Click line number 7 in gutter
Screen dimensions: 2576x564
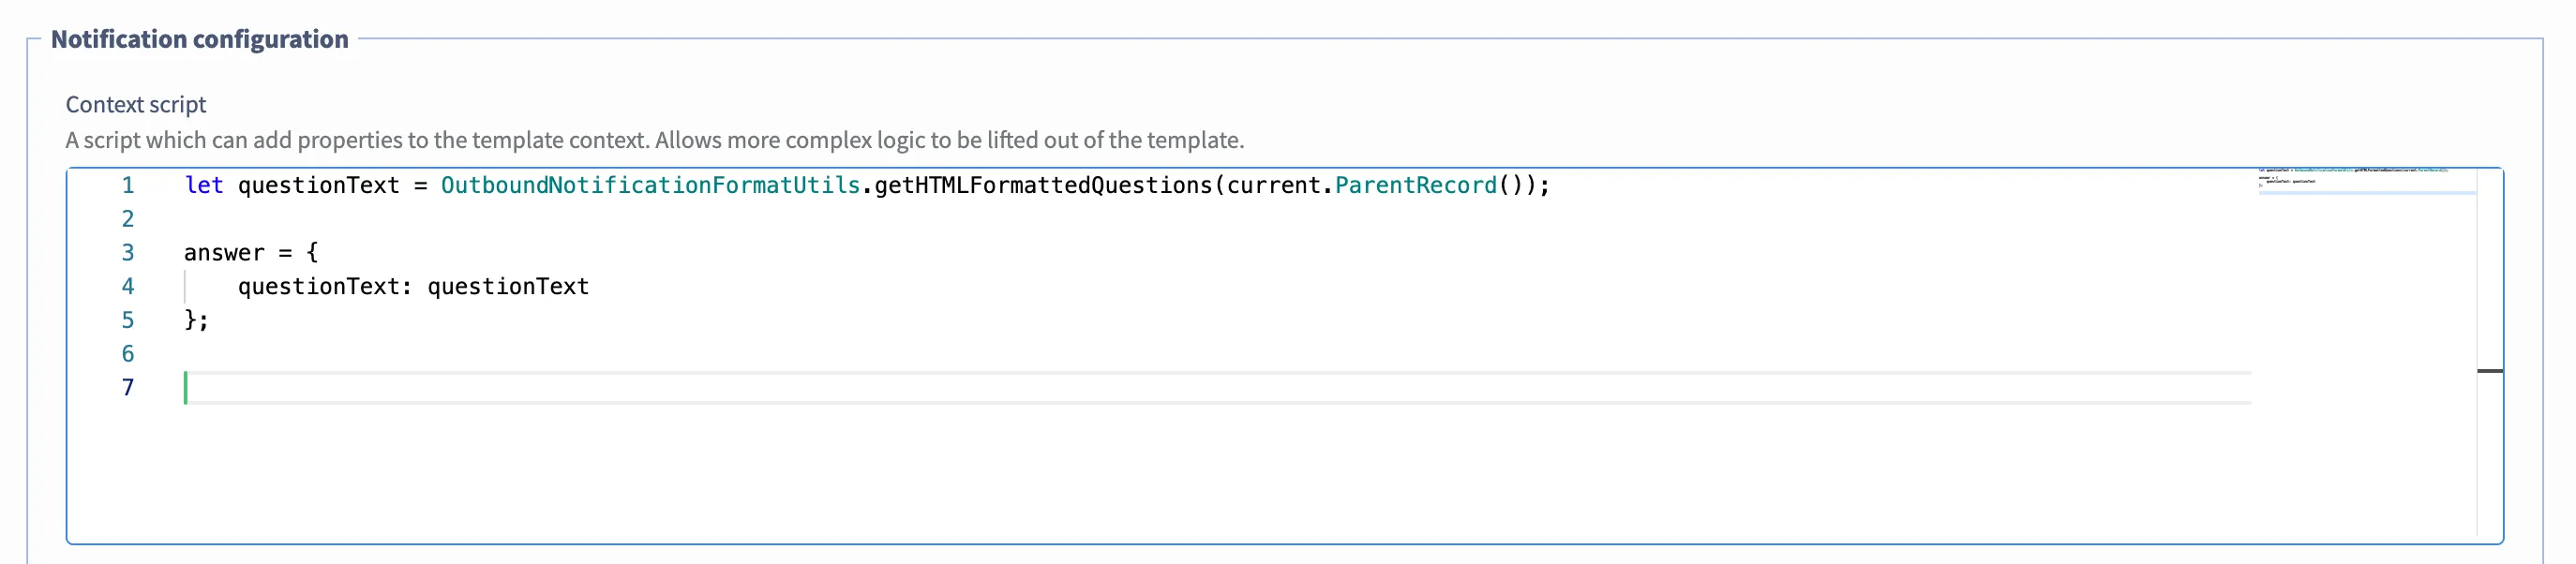[x=128, y=388]
